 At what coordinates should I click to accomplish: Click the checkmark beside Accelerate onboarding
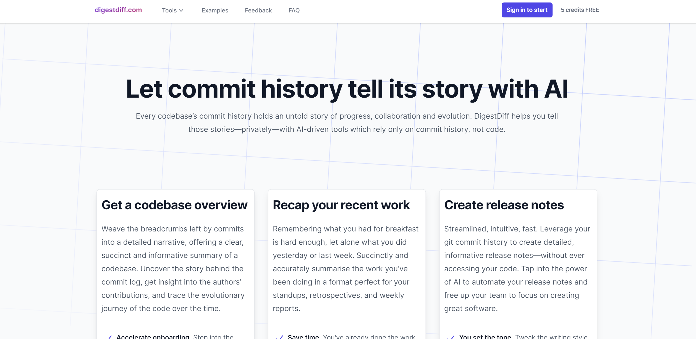109,337
